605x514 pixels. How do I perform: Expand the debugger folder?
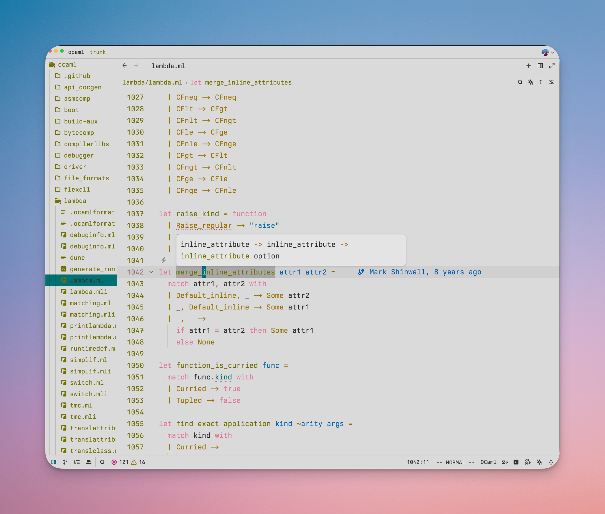coord(79,155)
